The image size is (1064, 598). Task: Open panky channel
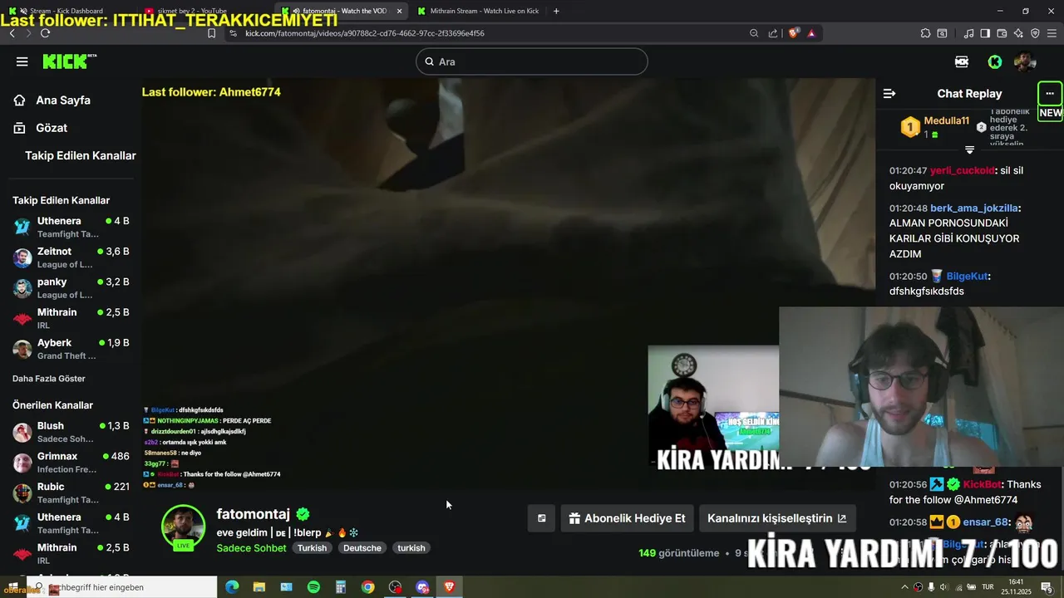(x=71, y=287)
